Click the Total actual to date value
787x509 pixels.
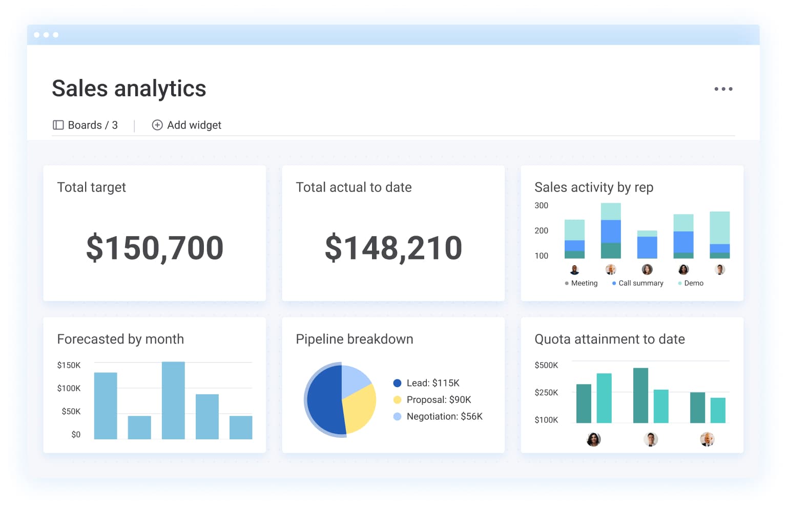393,248
